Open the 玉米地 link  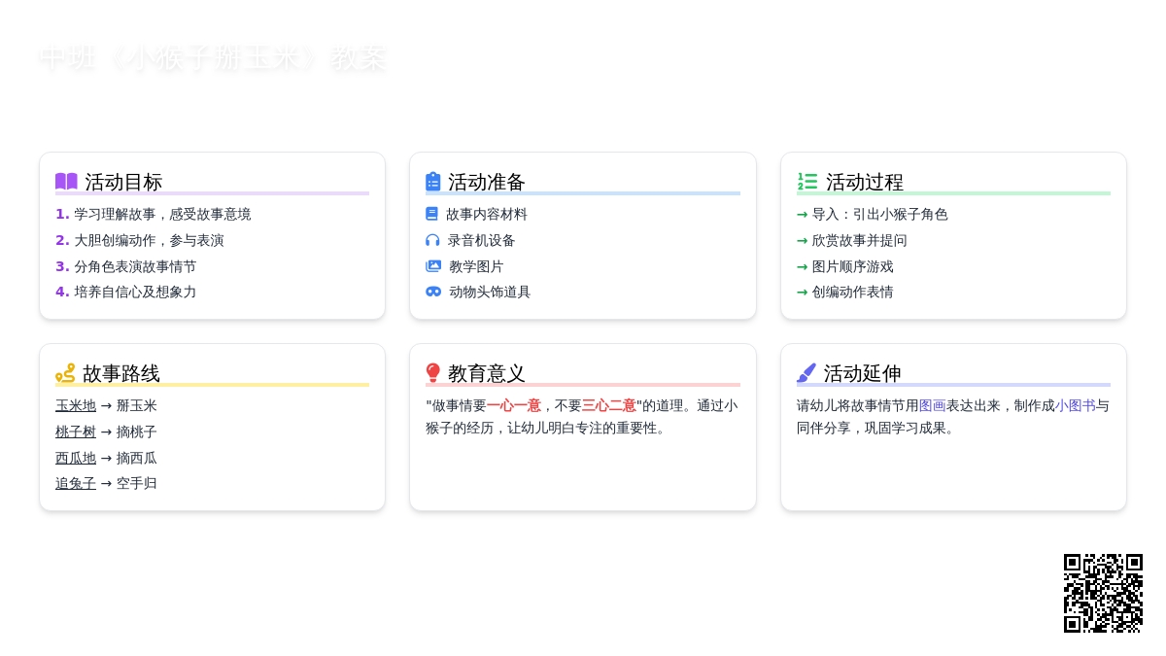tap(76, 405)
